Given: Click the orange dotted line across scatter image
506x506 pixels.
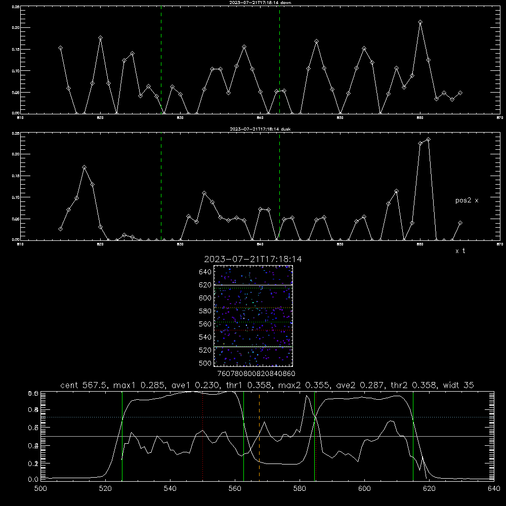Looking at the screenshot, I should point(253,308).
